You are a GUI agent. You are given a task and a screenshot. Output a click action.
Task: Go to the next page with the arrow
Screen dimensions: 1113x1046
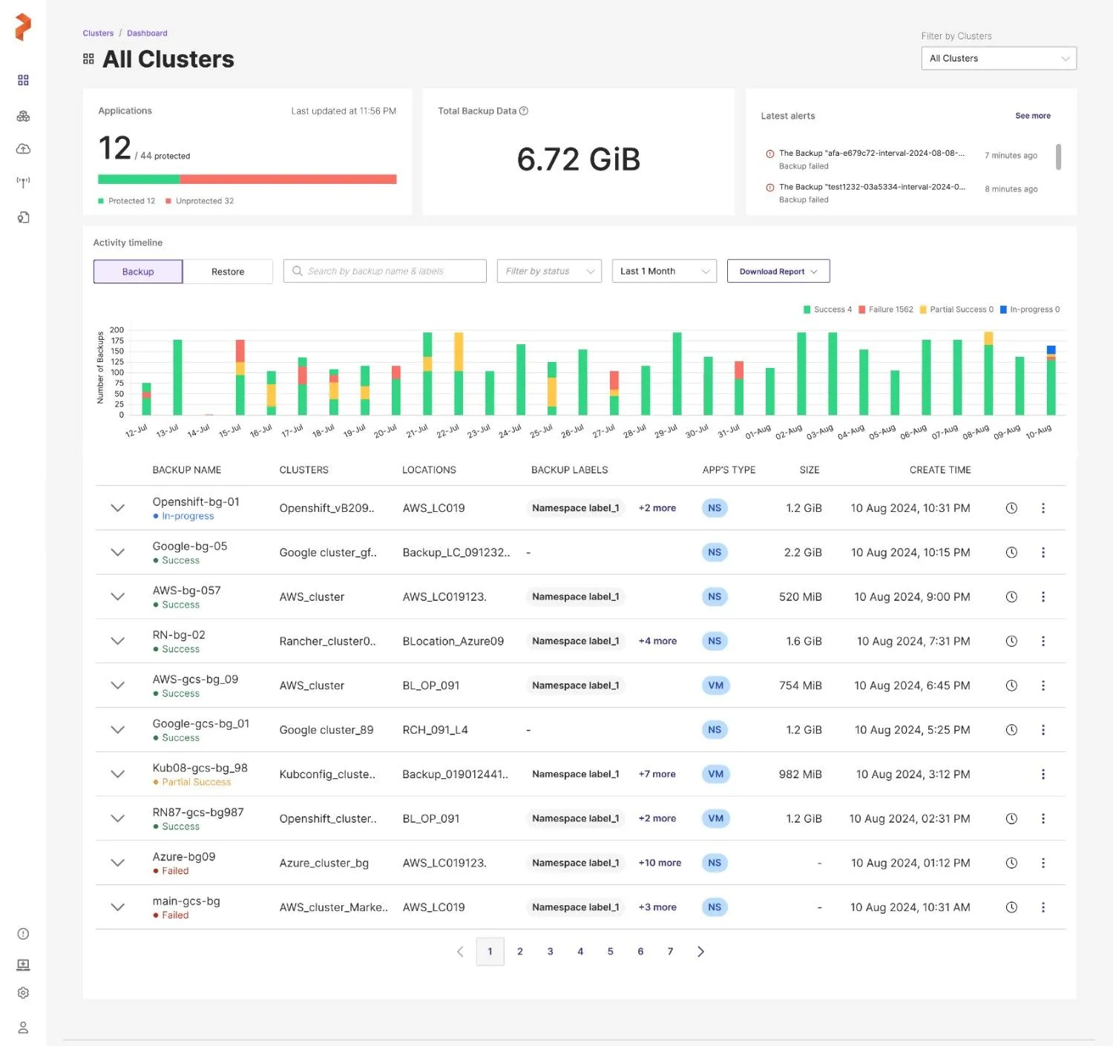coord(700,952)
